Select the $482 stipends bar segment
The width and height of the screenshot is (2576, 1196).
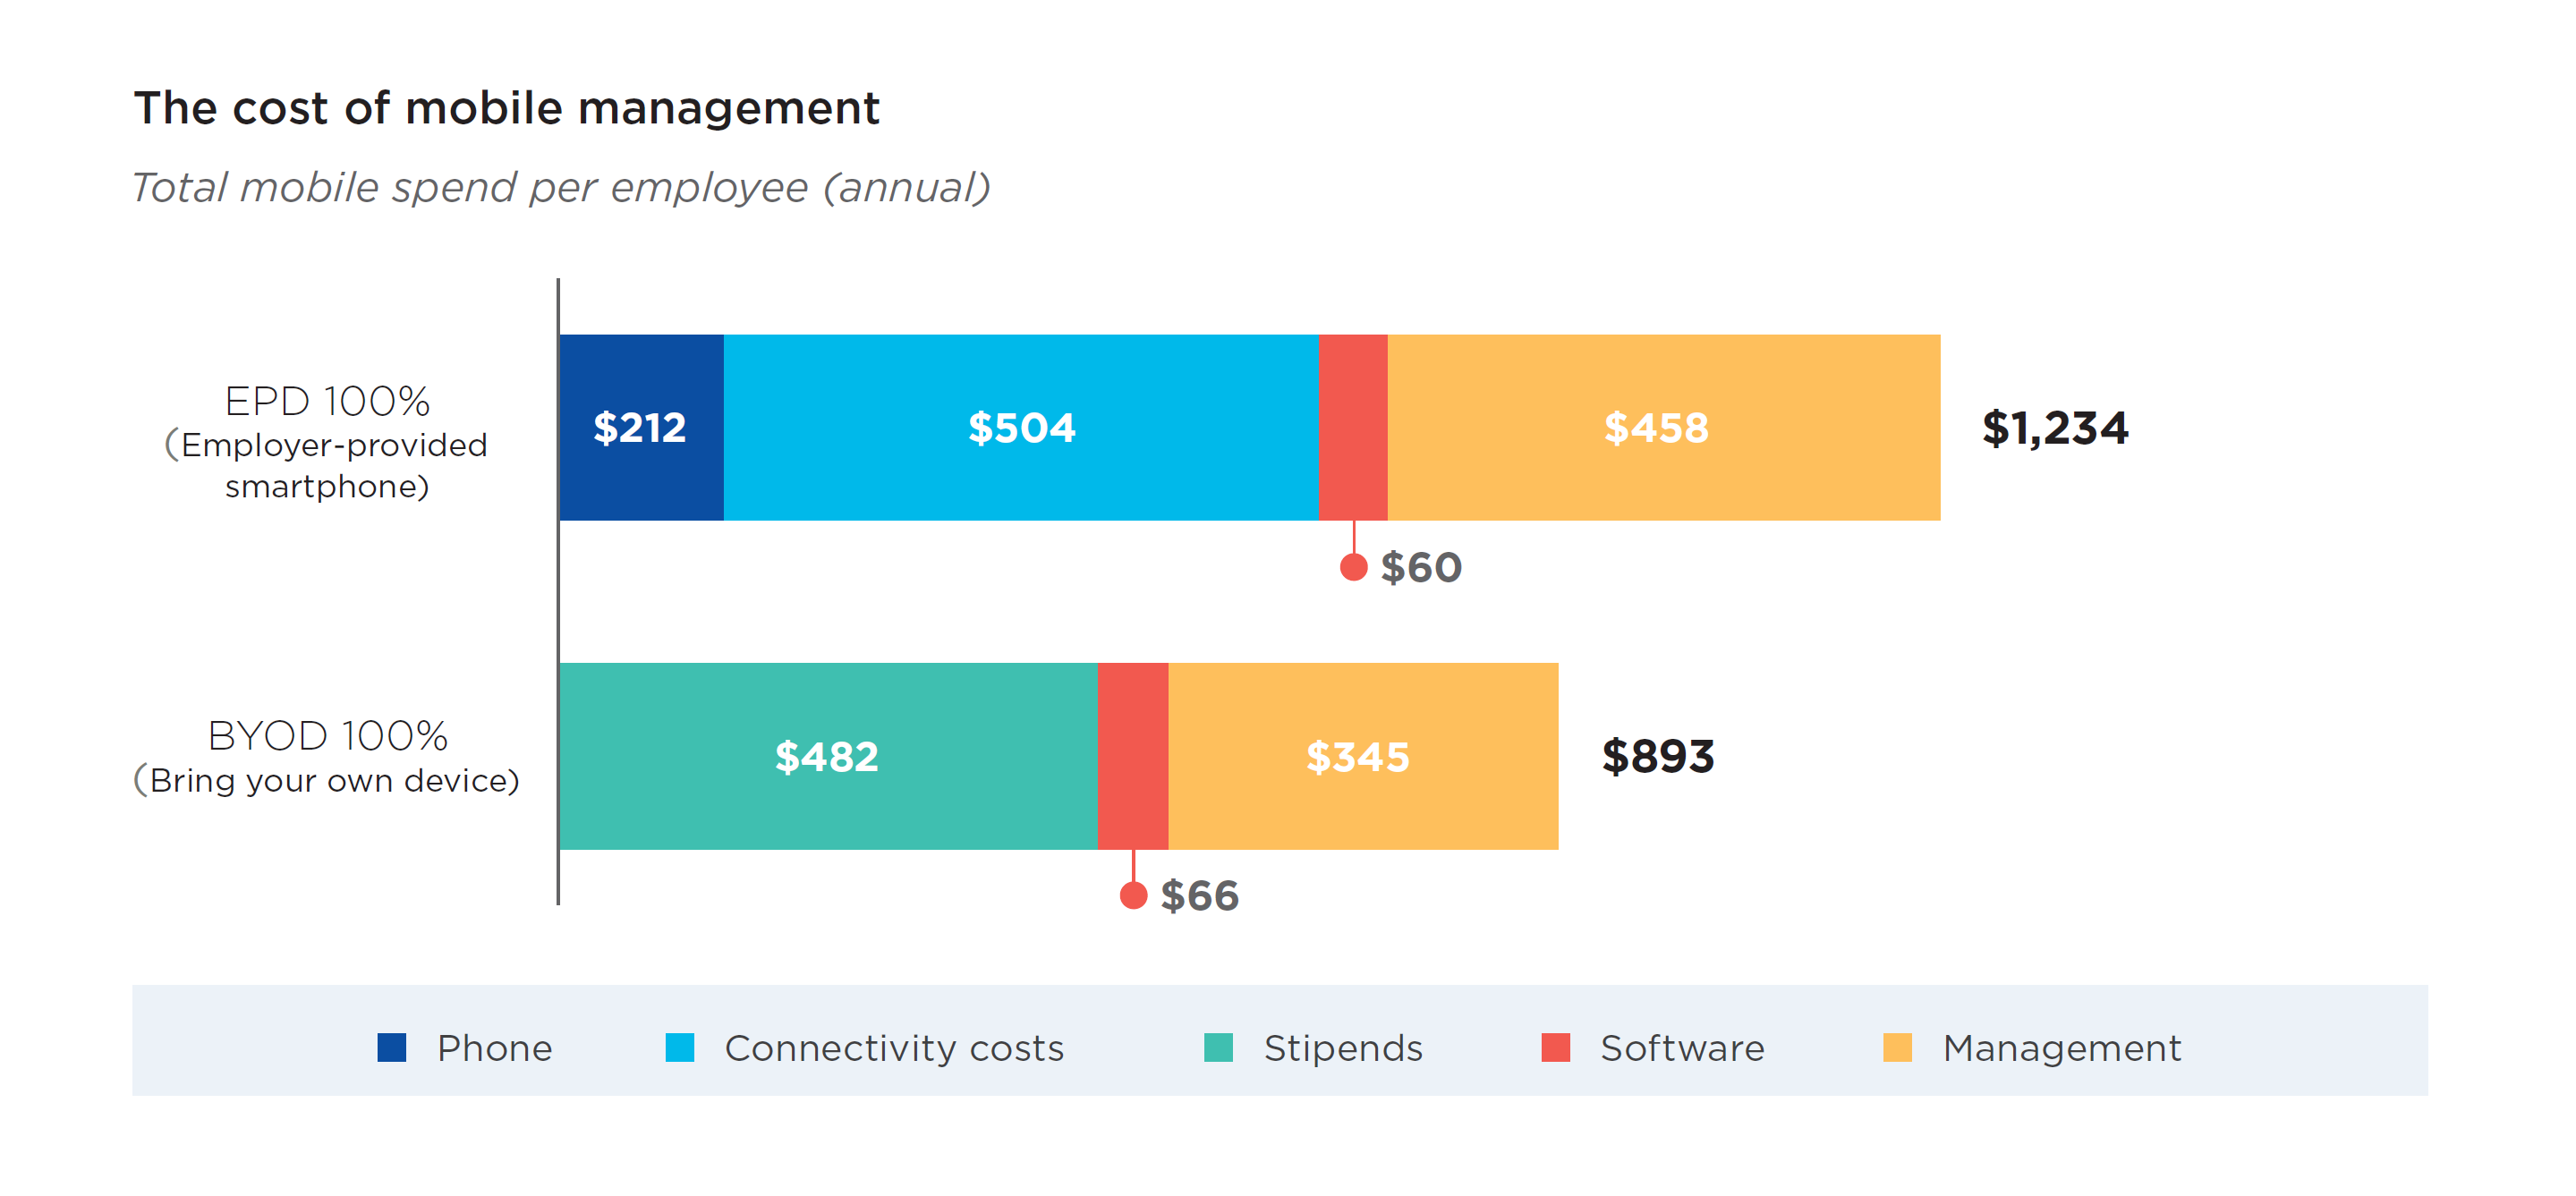click(x=827, y=756)
